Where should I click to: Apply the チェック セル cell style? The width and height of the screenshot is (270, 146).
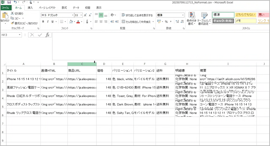click(x=223, y=21)
